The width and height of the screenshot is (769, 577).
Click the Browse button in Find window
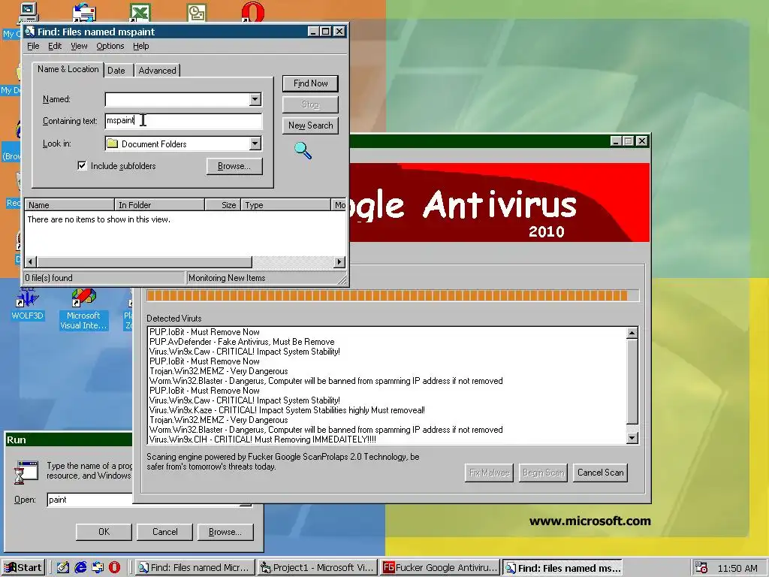234,166
